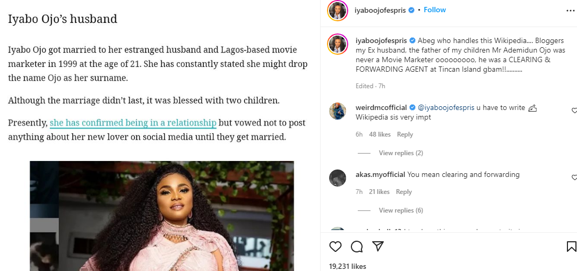Open the iyaboojofespris header profile picture
This screenshot has height=271, width=577.
[x=338, y=11]
